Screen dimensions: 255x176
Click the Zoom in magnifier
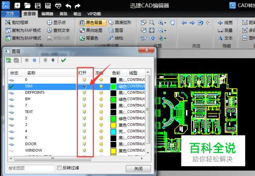coord(161,23)
